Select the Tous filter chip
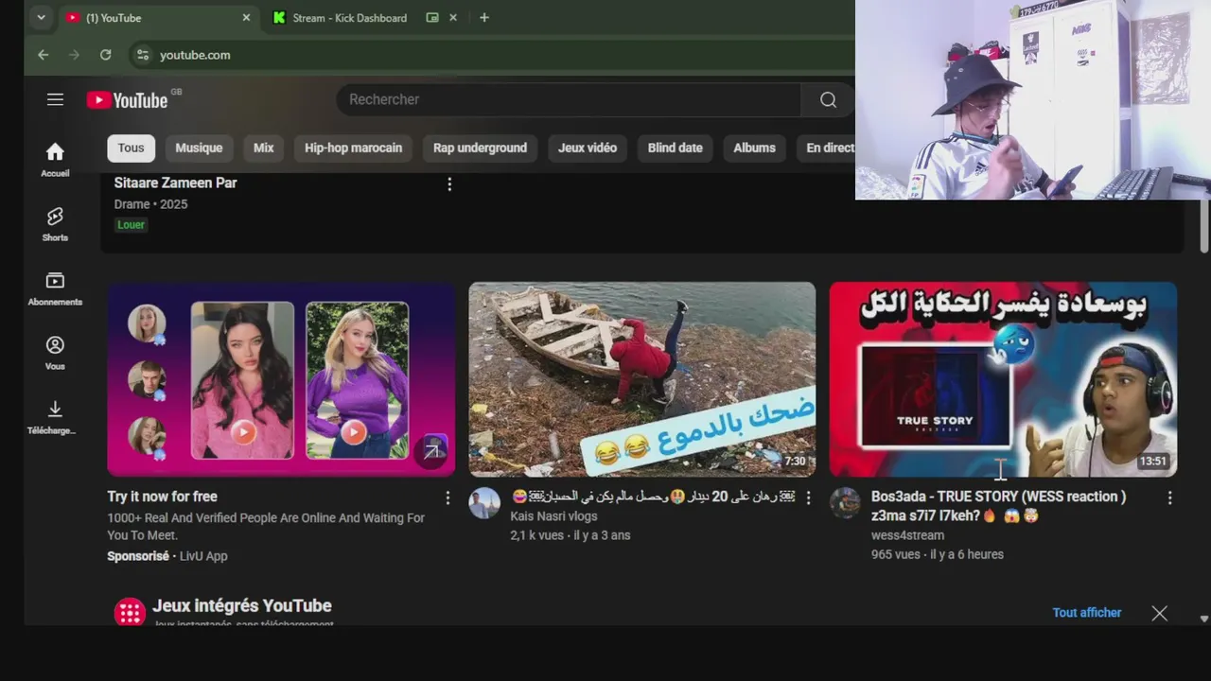Image resolution: width=1211 pixels, height=681 pixels. (x=131, y=148)
